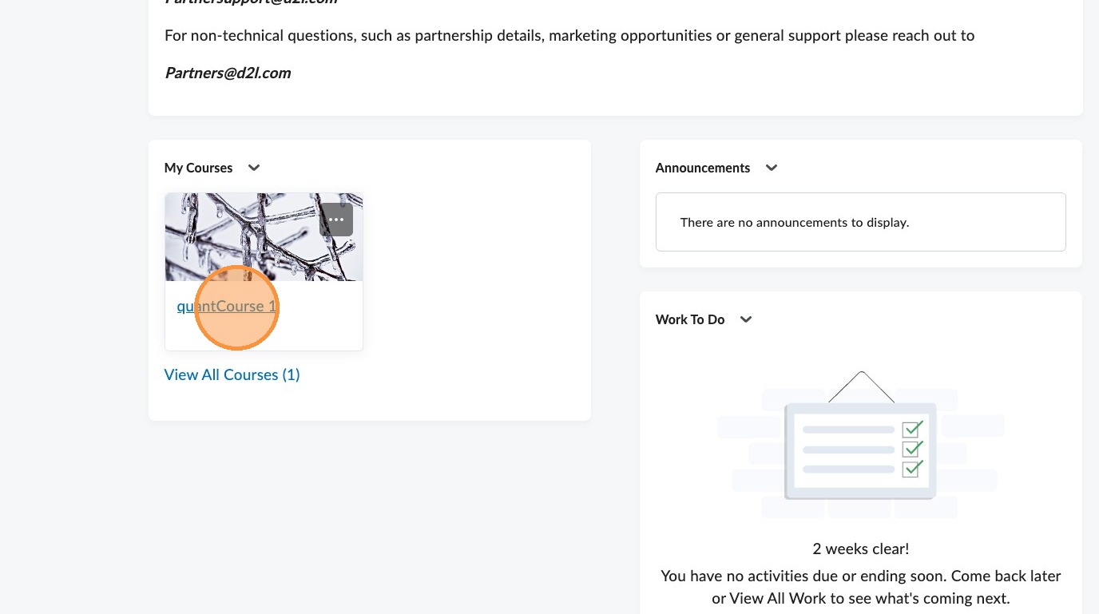Image resolution: width=1099 pixels, height=614 pixels.
Task: Click the non-technical questions paragraph text
Action: tap(569, 36)
